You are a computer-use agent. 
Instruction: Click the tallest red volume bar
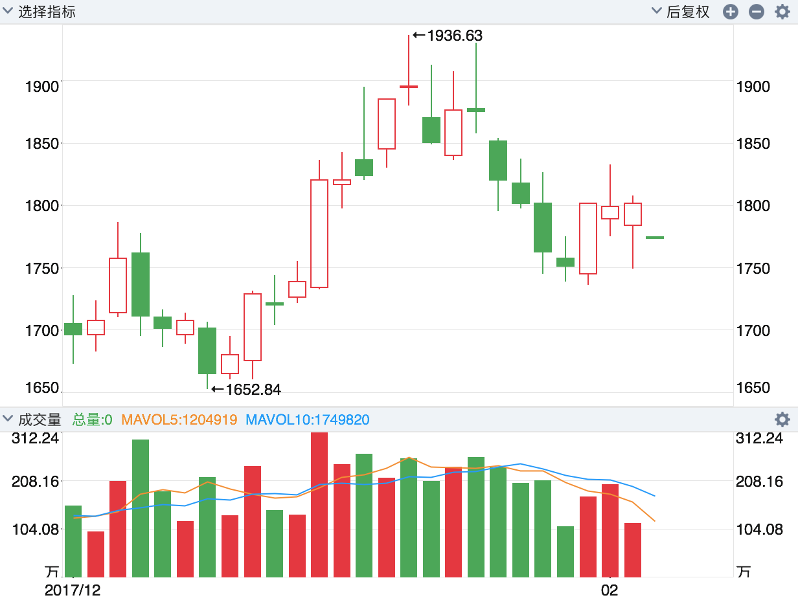pyautogui.click(x=319, y=505)
